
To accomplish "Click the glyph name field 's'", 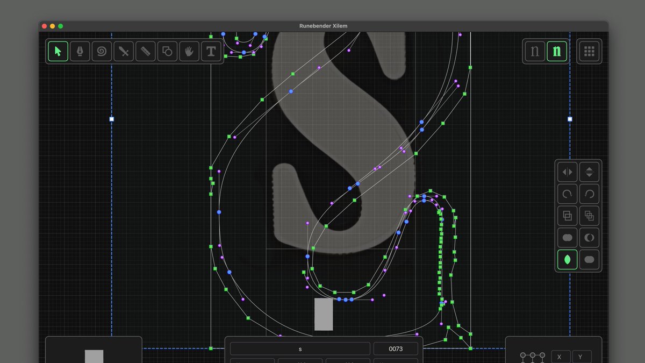I will tap(300, 349).
